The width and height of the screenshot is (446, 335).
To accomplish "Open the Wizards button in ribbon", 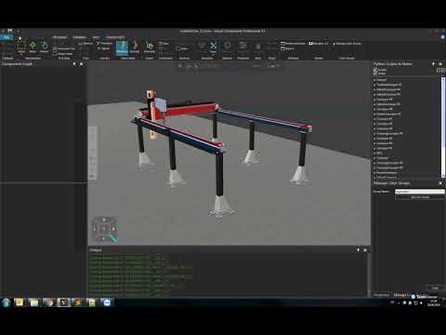I will (x=257, y=47).
